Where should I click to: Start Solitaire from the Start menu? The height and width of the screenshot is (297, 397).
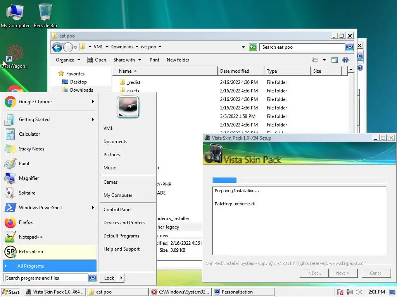[x=49, y=193]
